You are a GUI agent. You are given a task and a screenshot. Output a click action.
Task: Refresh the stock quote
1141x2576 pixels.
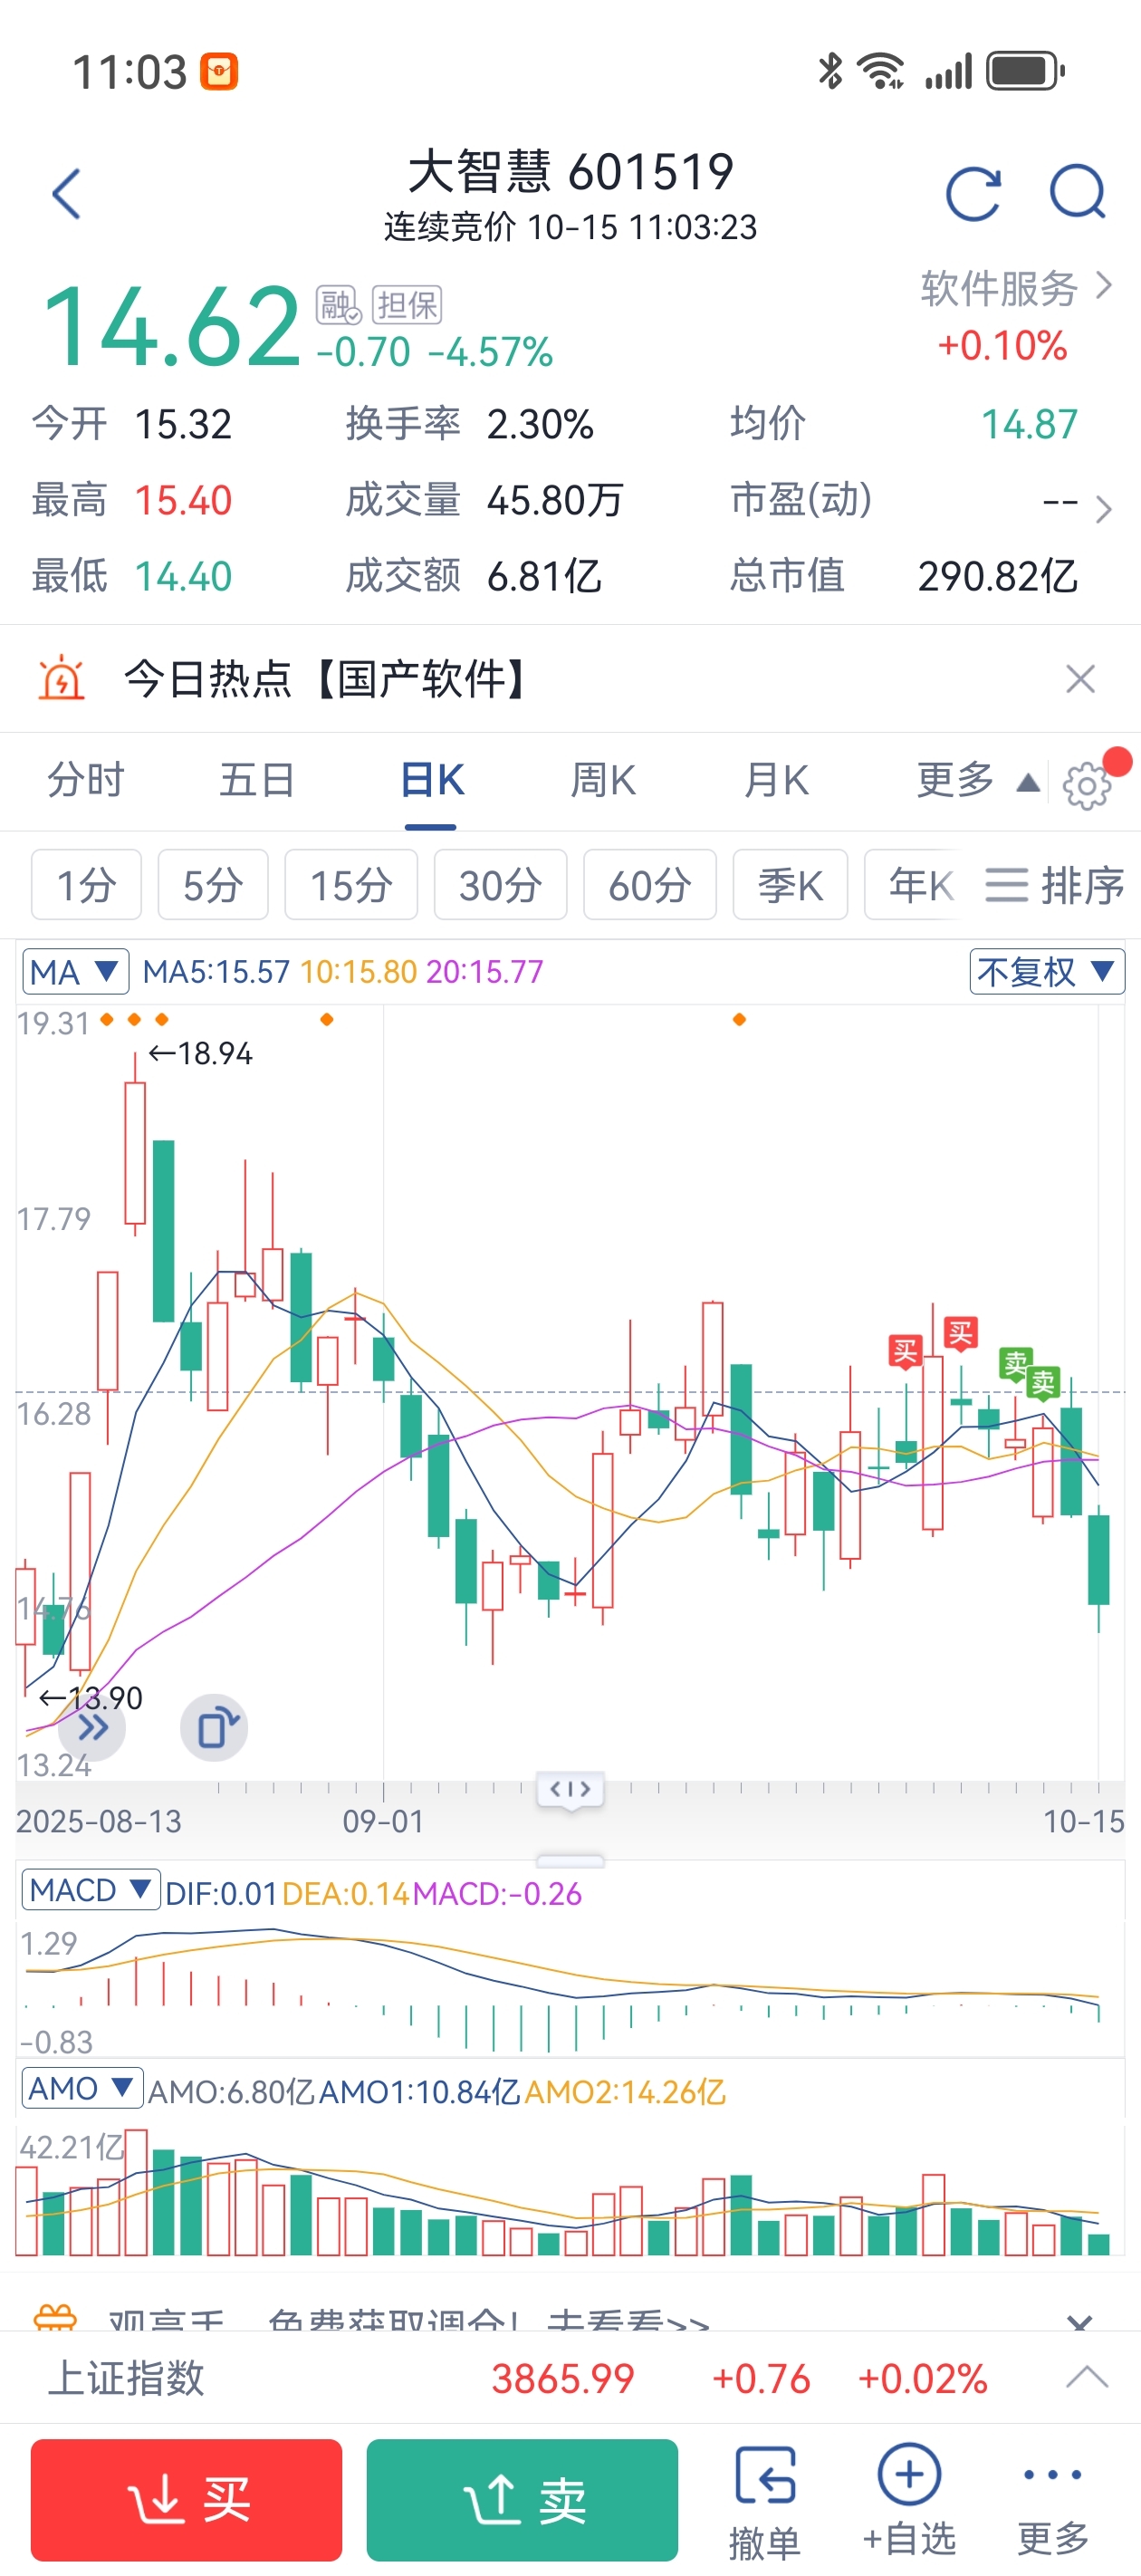pyautogui.click(x=973, y=194)
